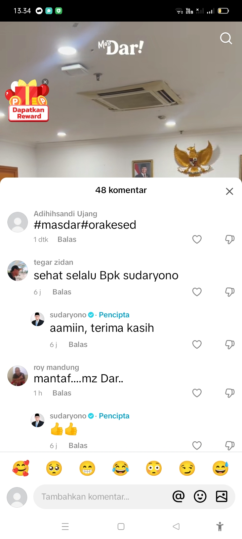Tap the search magnifier icon
The height and width of the screenshot is (539, 242).
coord(226,38)
